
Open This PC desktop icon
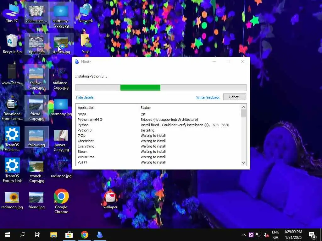tap(12, 13)
